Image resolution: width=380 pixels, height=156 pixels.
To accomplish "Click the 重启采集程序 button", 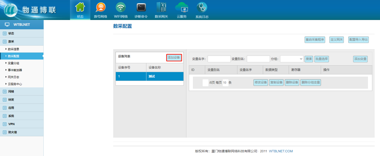I will 315,40.
